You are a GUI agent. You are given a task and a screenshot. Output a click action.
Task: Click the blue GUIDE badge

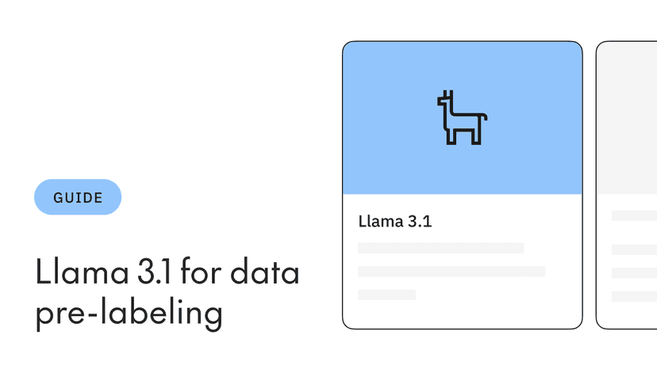coord(78,197)
